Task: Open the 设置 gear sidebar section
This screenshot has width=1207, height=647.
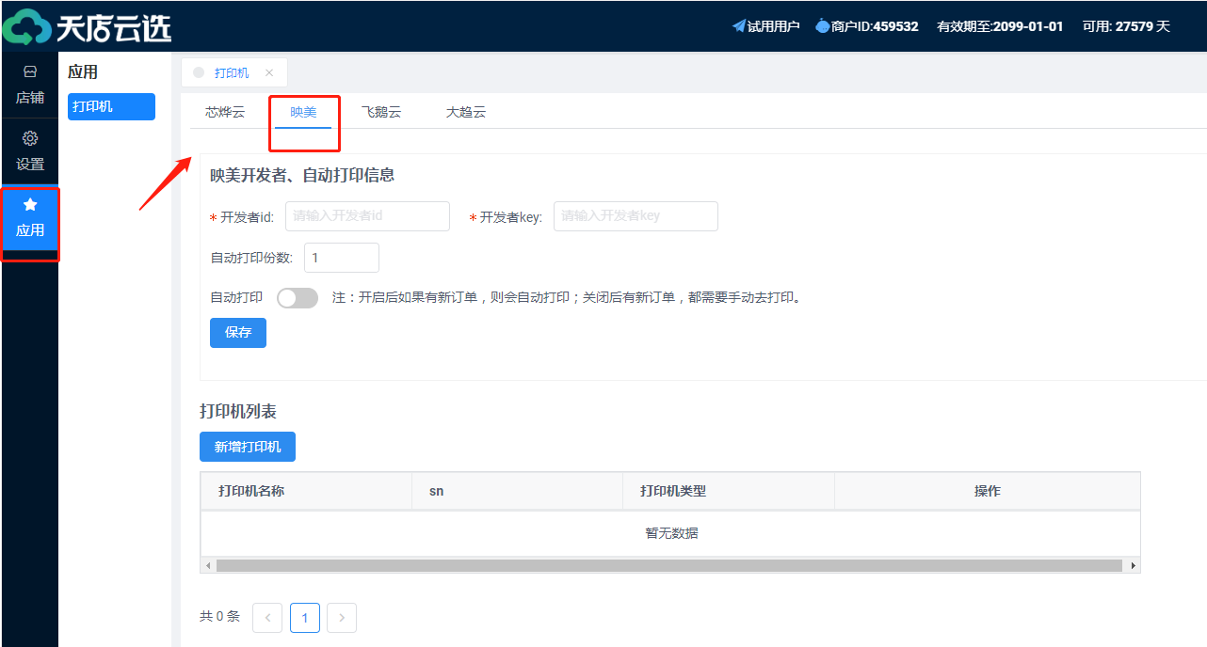Action: click(x=29, y=150)
